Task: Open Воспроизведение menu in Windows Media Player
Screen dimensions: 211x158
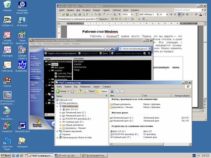Action: pyautogui.click(x=52, y=44)
